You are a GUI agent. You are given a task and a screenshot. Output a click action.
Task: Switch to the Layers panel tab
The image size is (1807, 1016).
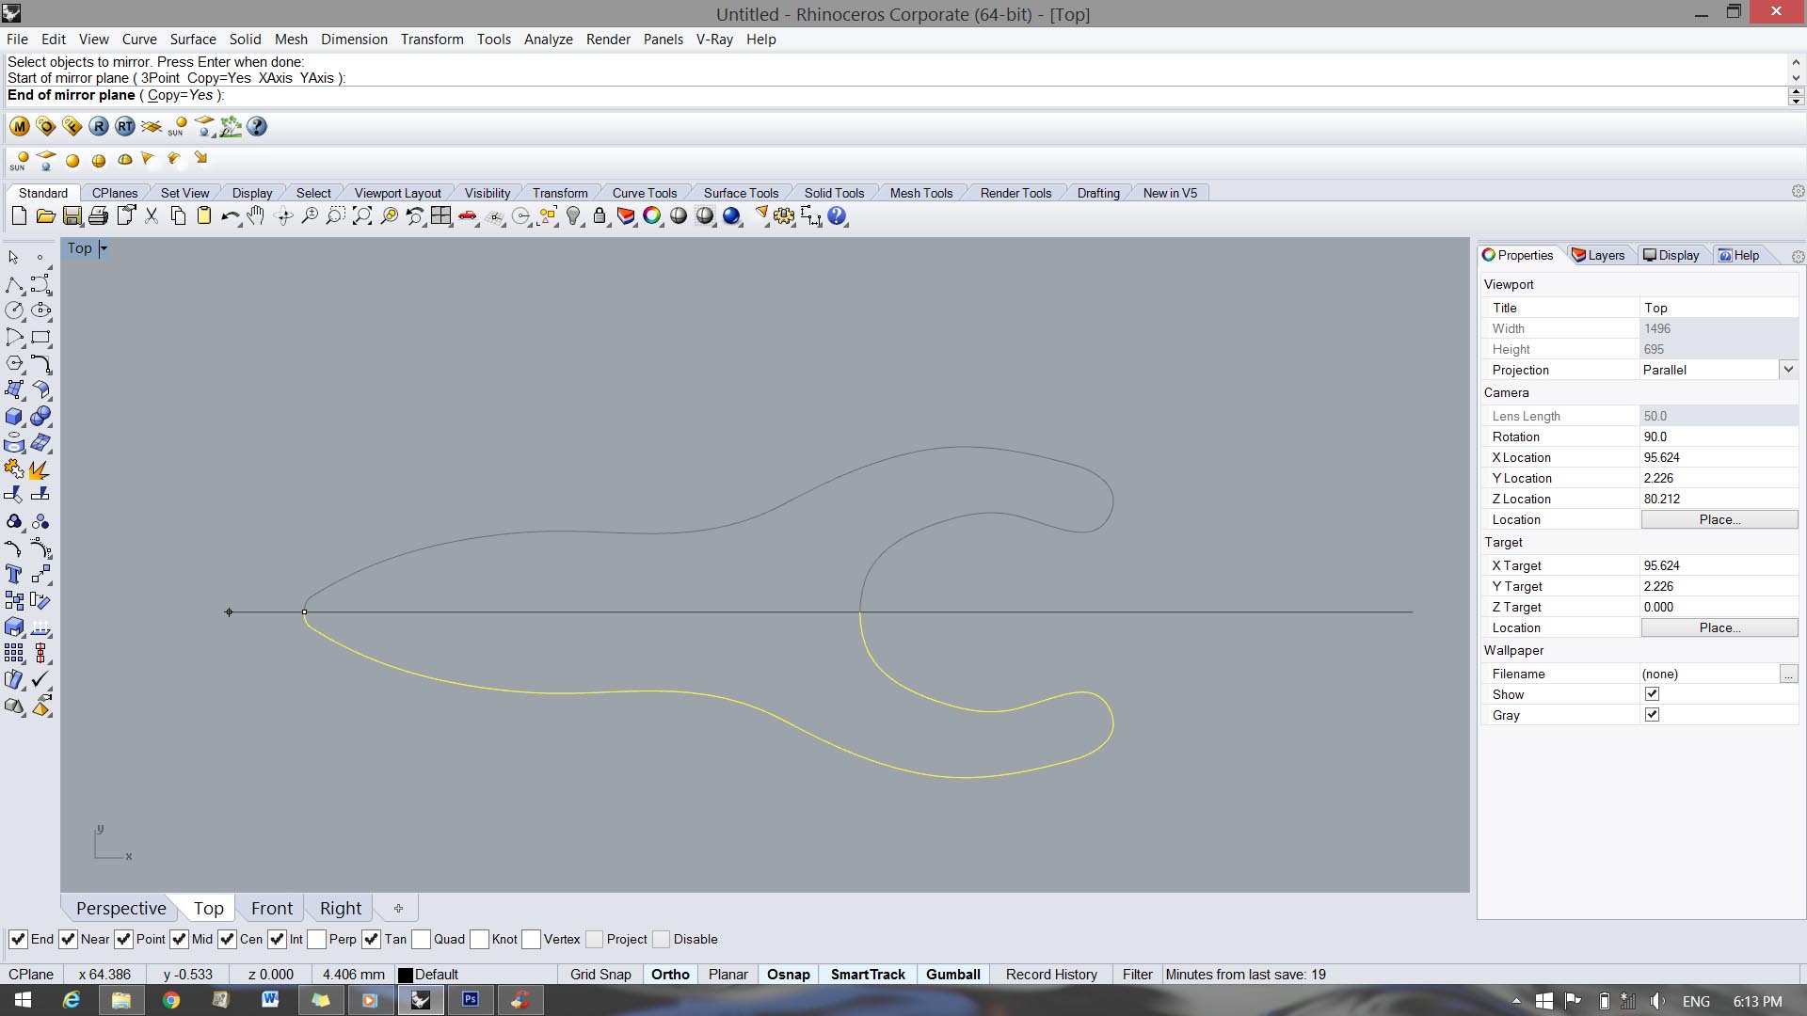click(1598, 255)
